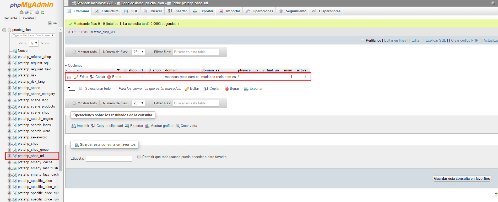Image resolution: width=498 pixels, height=202 pixels.
Task: Click red Borrar icon in data row
Action: pos(109,77)
